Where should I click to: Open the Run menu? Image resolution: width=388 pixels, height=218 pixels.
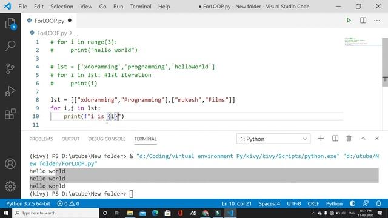point(118,7)
